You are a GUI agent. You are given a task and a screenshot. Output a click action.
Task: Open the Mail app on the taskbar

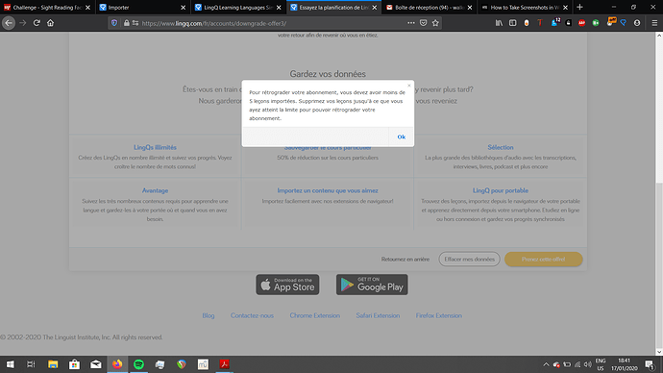click(x=96, y=364)
